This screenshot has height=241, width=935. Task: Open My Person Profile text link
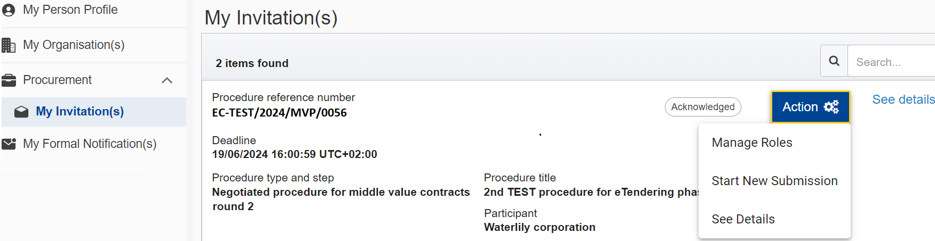[x=70, y=10]
